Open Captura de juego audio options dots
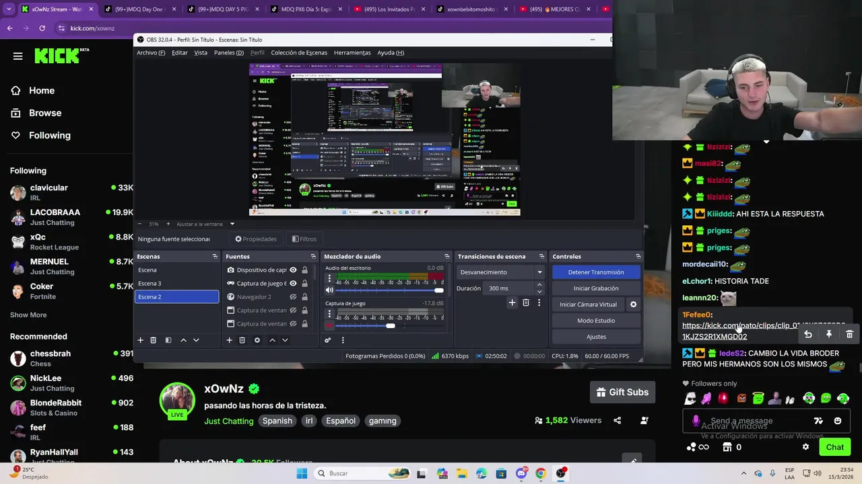This screenshot has width=862, height=484. pyautogui.click(x=329, y=313)
